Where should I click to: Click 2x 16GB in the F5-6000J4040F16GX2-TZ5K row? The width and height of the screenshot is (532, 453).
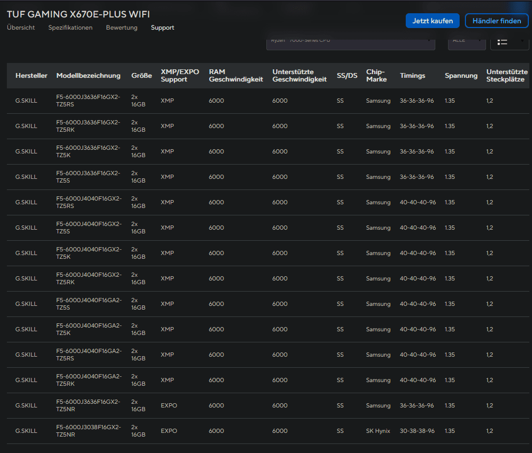point(138,253)
